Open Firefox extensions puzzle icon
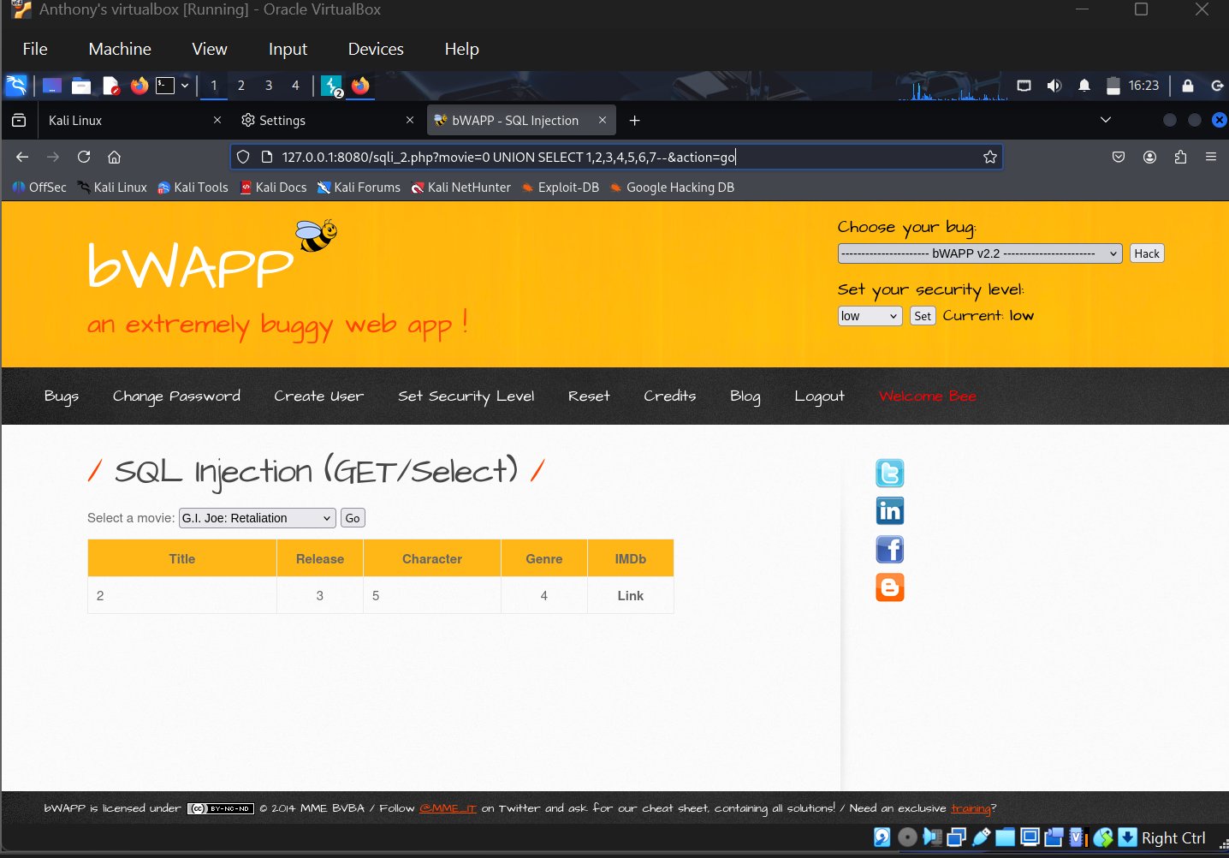 (x=1180, y=157)
